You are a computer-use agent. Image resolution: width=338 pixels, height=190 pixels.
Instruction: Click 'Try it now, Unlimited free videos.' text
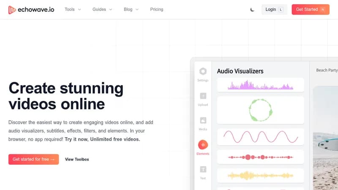(x=102, y=139)
